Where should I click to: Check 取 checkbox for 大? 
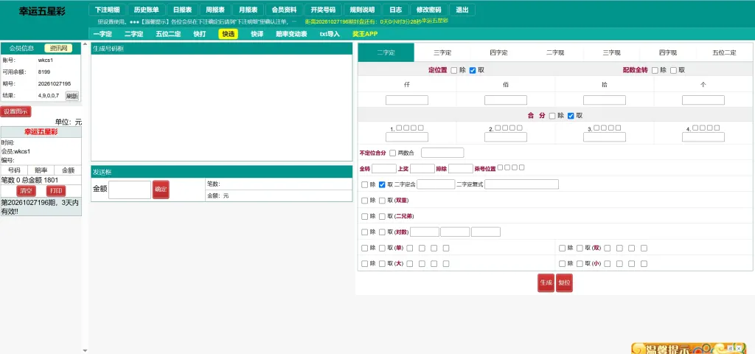point(383,264)
